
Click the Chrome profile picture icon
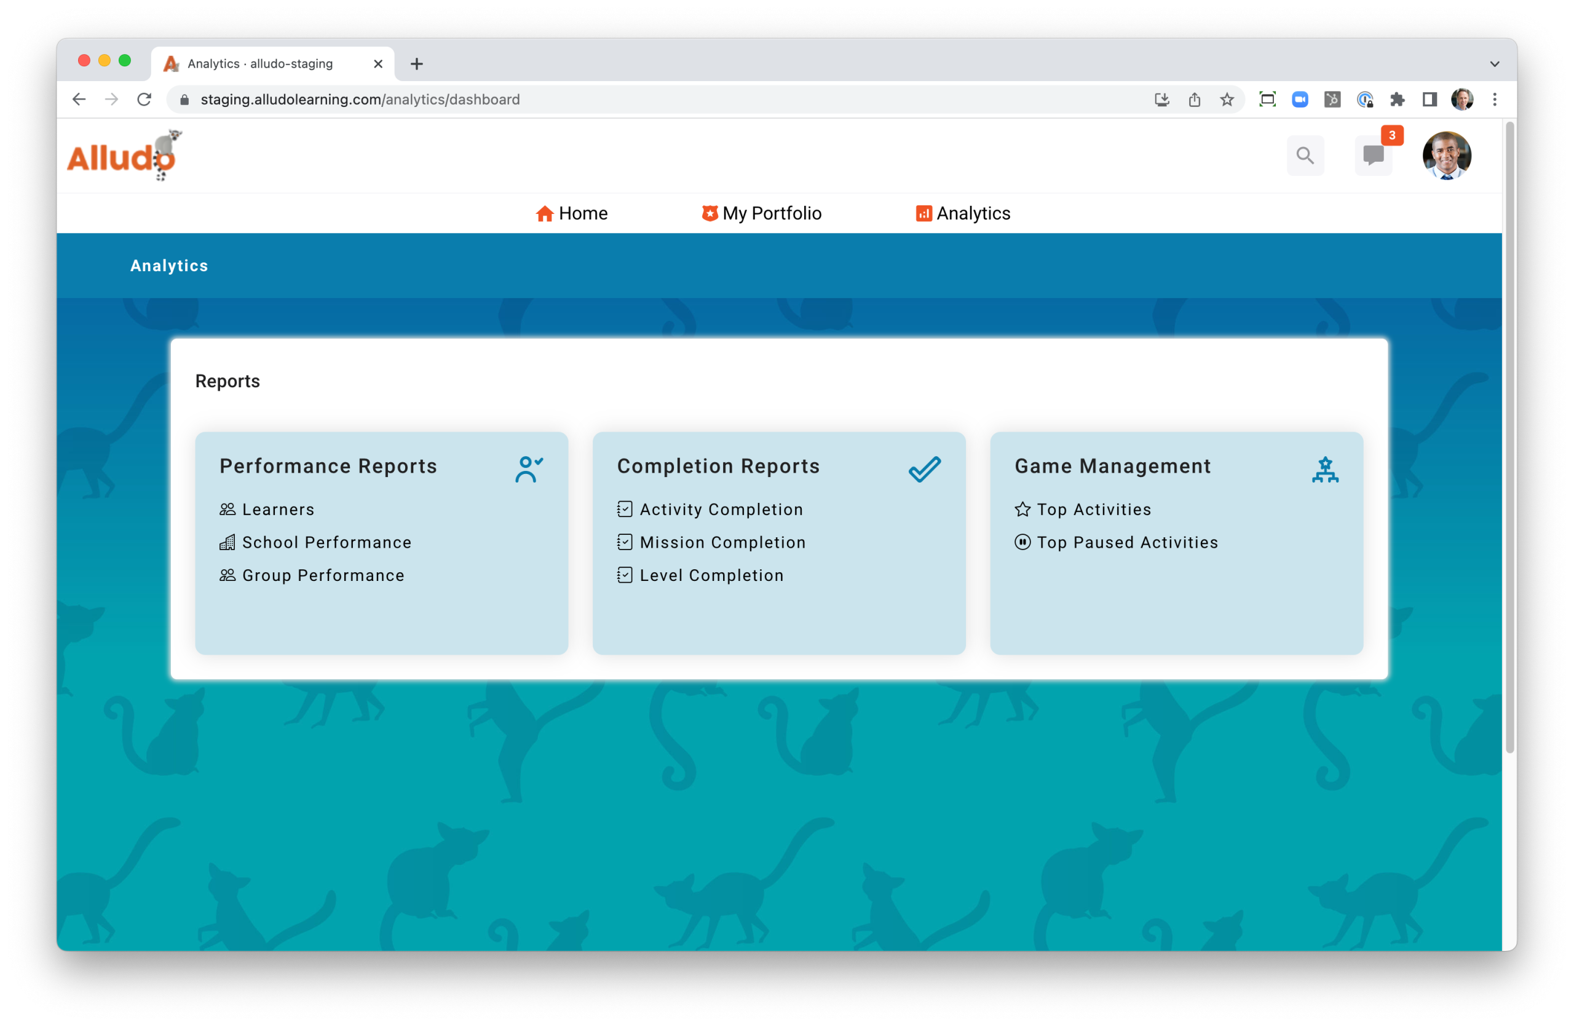point(1462,99)
